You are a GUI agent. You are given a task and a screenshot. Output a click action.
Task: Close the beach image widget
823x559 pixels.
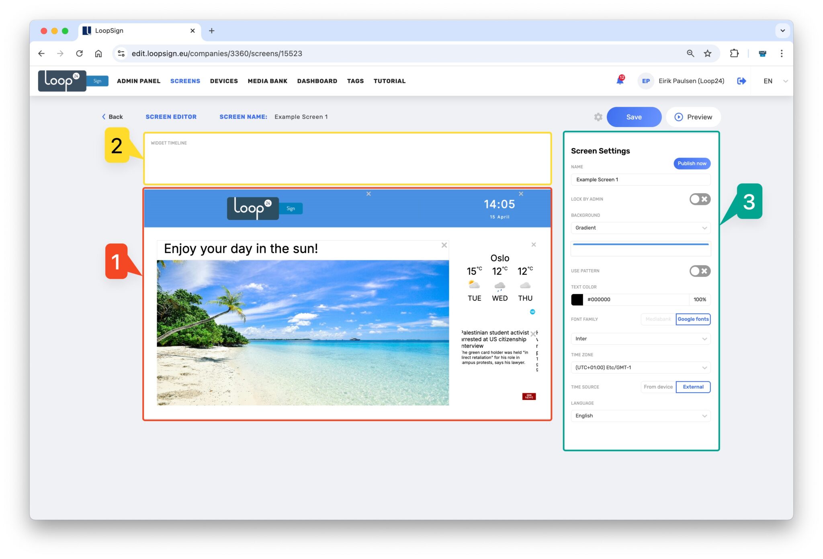tap(444, 245)
